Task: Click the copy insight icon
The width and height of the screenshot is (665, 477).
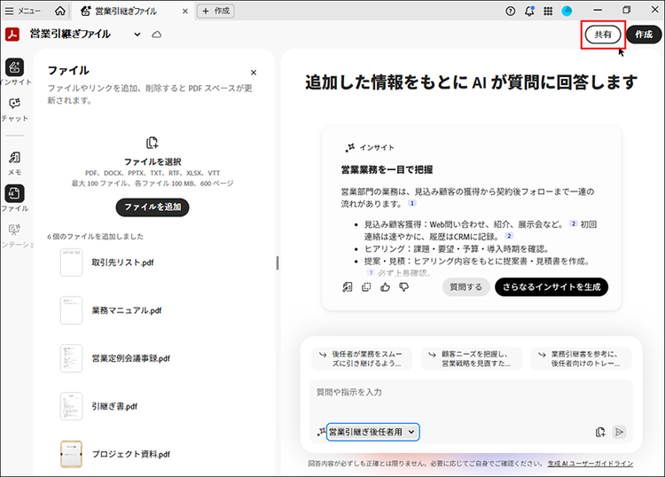Action: click(x=366, y=286)
